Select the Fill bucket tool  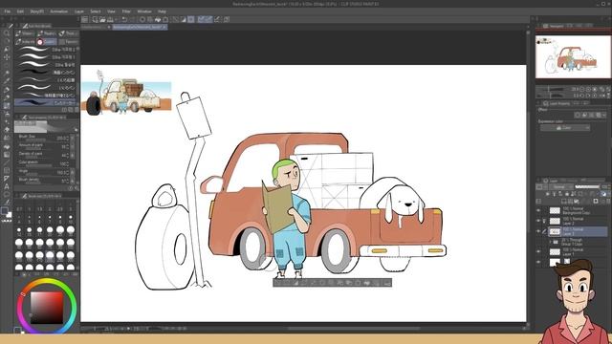7,146
